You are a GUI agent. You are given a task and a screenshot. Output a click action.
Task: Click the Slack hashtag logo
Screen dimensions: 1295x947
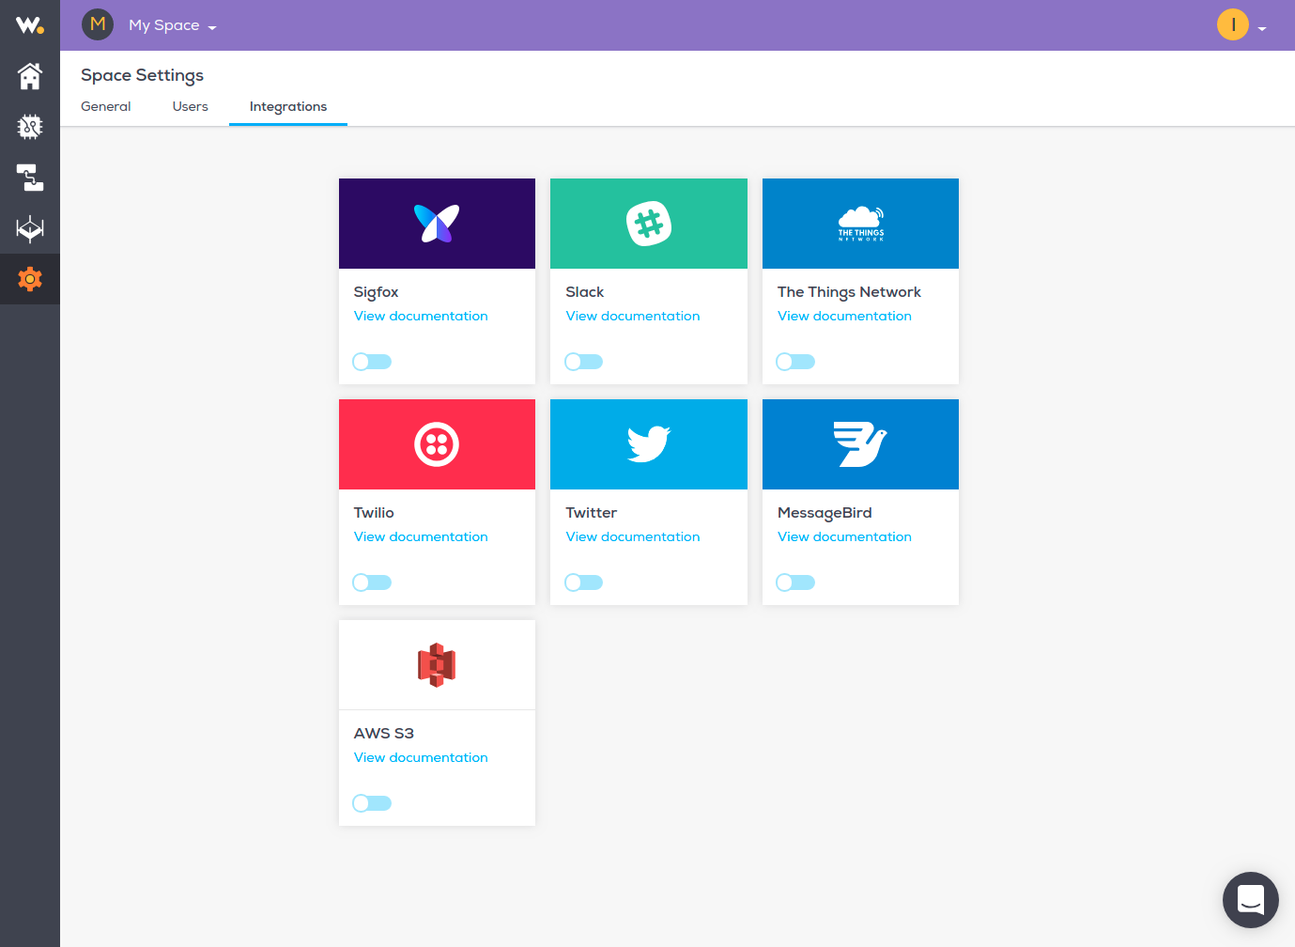click(x=649, y=224)
